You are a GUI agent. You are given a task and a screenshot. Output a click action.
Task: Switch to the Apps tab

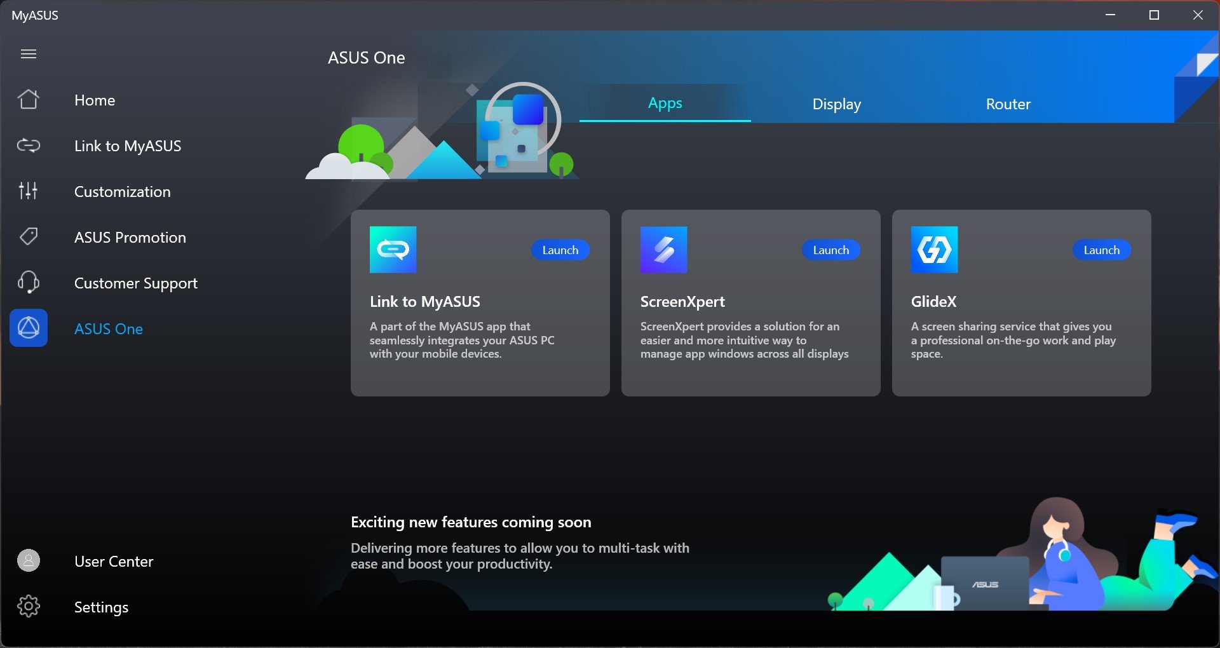click(x=665, y=103)
